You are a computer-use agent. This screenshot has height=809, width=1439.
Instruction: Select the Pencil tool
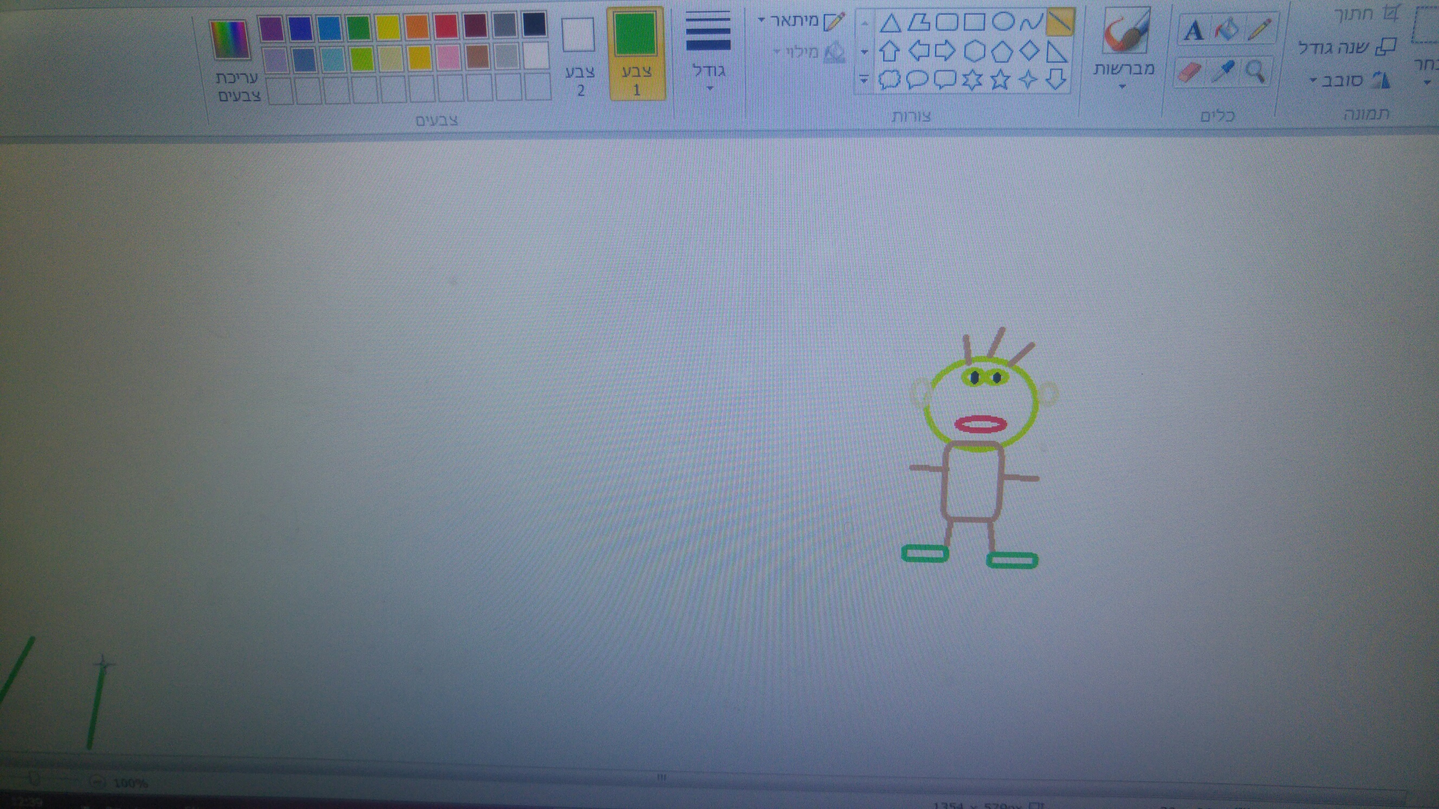[x=1259, y=30]
